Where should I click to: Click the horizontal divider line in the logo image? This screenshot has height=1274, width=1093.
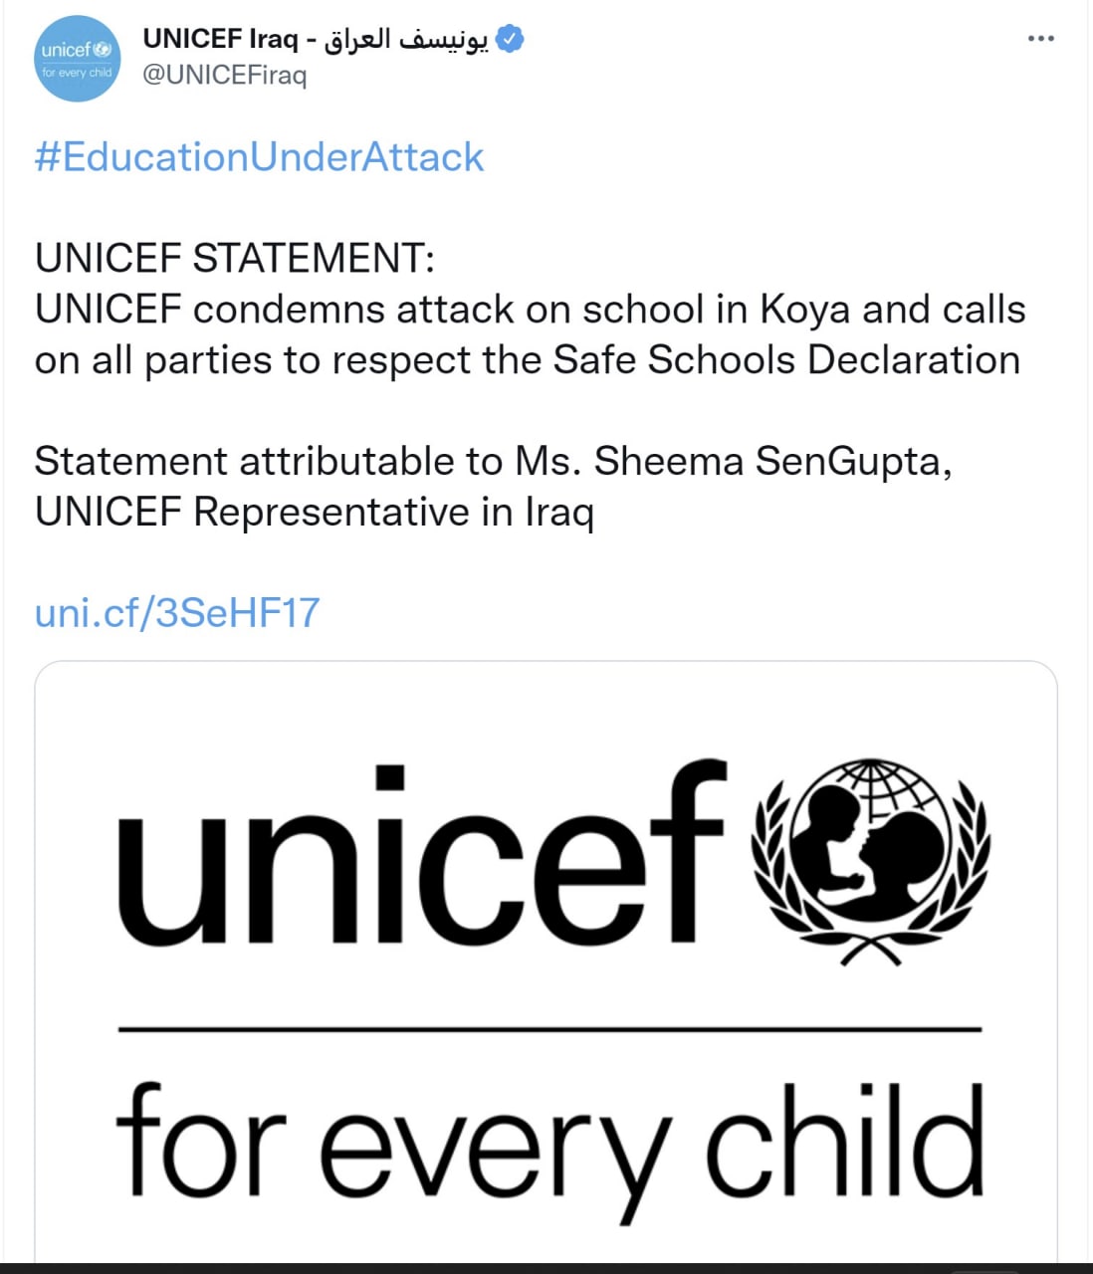549,1028
